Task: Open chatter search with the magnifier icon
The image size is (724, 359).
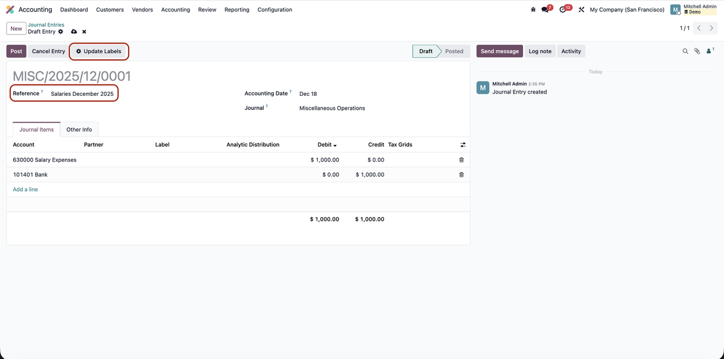Action: [x=685, y=51]
